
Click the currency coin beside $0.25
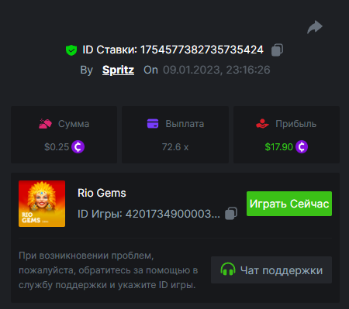pyautogui.click(x=78, y=147)
